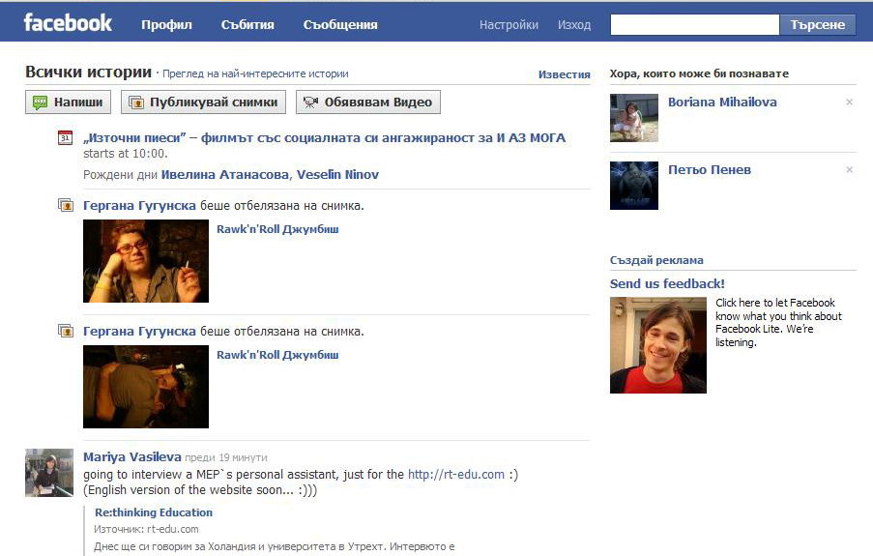This screenshot has width=873, height=556.
Task: Click the "преди 19 минути" timestamp
Action: (225, 457)
